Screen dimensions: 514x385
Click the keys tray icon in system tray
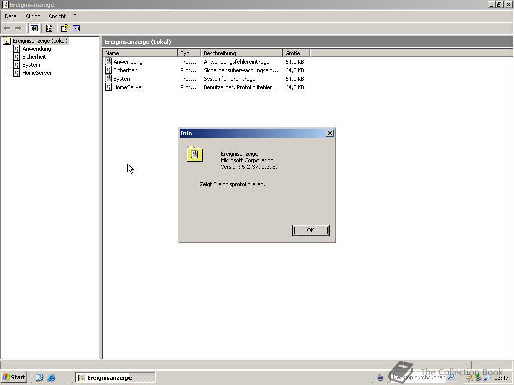click(469, 378)
